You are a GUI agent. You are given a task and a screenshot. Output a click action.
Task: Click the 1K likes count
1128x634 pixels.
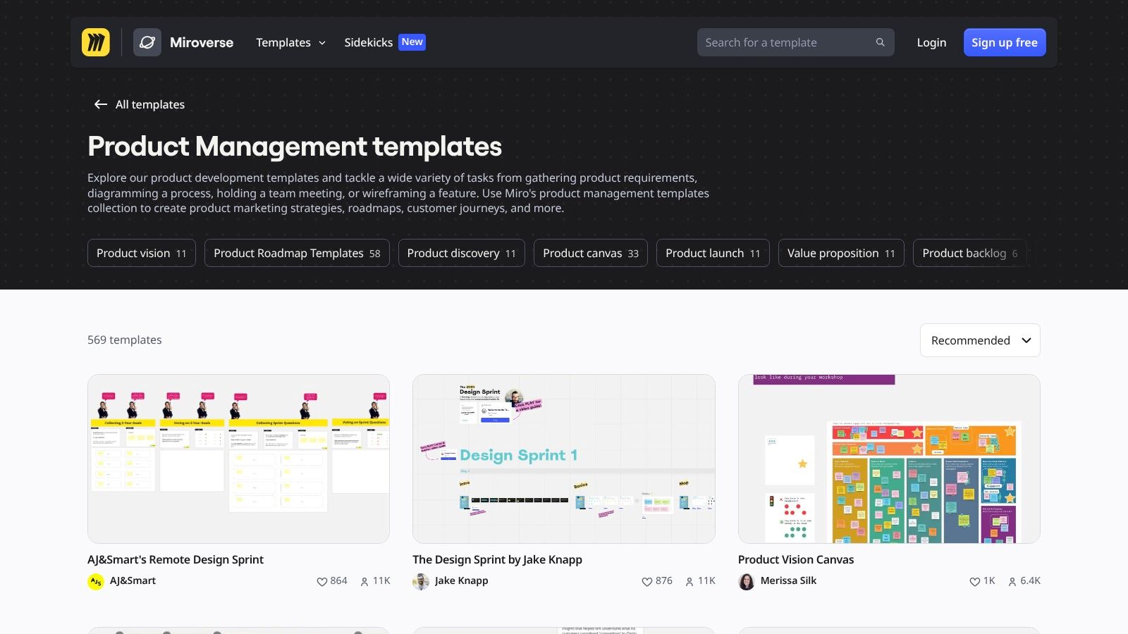pos(989,580)
